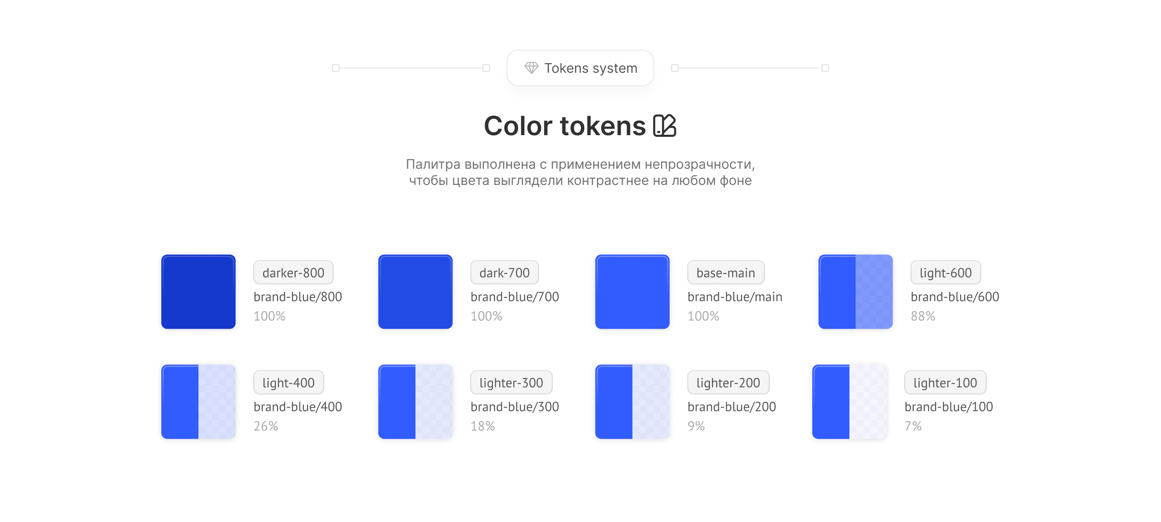Viewport: 1161px width, 522px height.
Task: Click the light-400 token tag
Action: [x=288, y=383]
